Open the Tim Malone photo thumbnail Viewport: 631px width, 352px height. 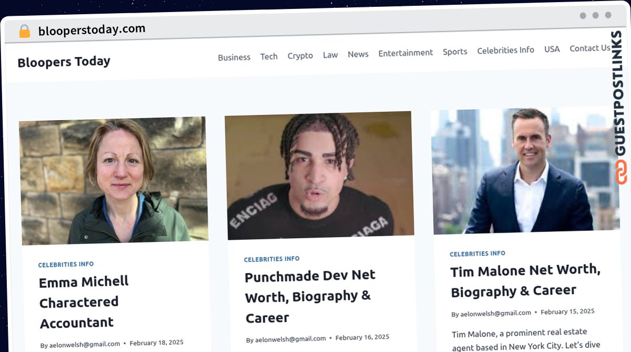525,170
